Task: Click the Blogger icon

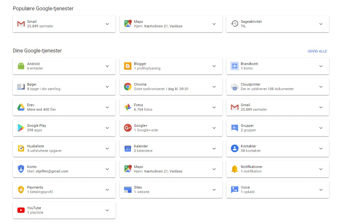Action: [128, 66]
